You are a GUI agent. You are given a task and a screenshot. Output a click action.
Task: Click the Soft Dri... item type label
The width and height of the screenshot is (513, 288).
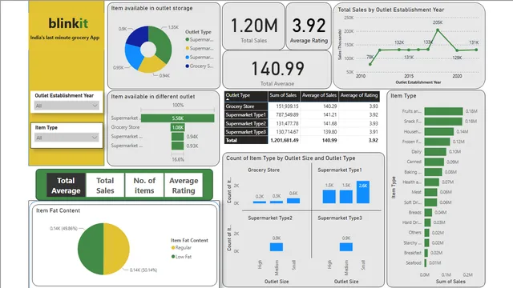[413, 202]
